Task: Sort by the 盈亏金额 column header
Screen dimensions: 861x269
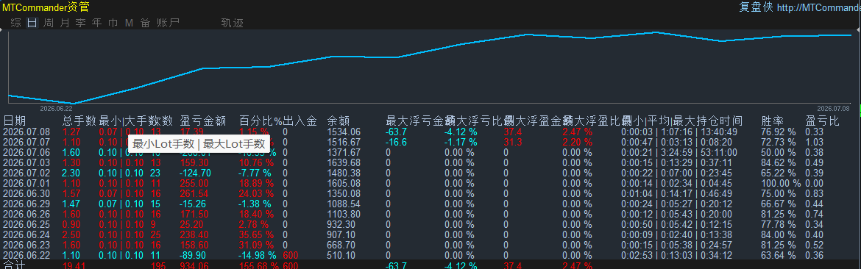Action: [x=203, y=121]
